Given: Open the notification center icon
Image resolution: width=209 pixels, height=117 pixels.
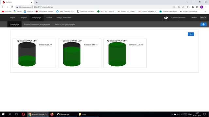Looking at the screenshot, I should click(204, 114).
